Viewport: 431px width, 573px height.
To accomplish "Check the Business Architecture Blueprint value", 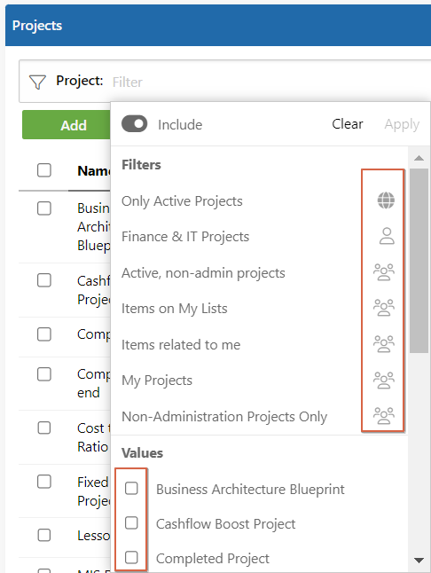I will coord(131,488).
